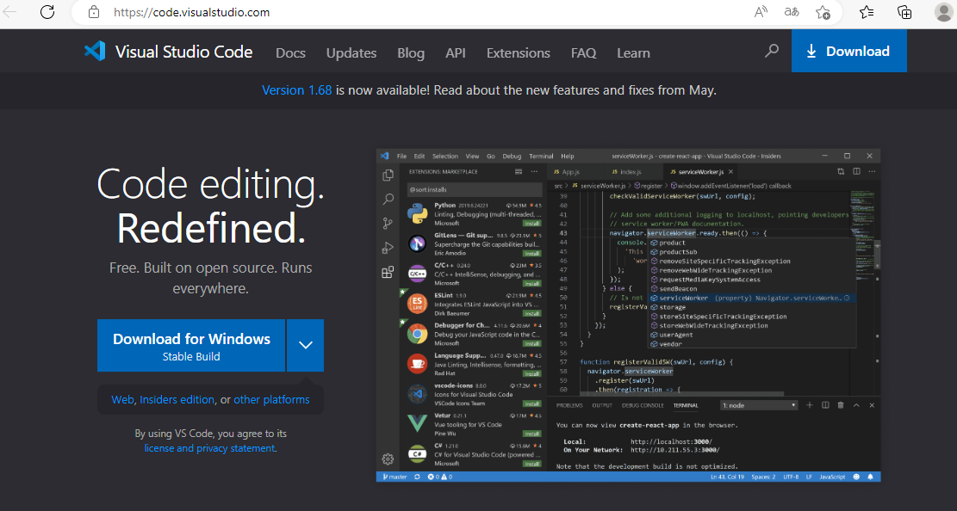Open Extensions in the site navigation
957x511 pixels.
[x=519, y=53]
